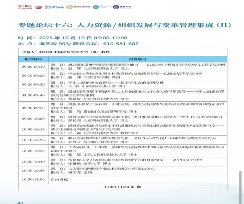This screenshot has height=204, width=244.
Task: Click the IFEAMA logo
Action: coord(38,7)
